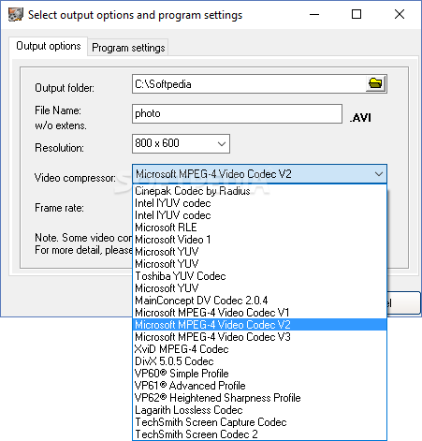Select XviD MPEG-4 Codec
This screenshot has height=441, width=422.
click(259, 349)
